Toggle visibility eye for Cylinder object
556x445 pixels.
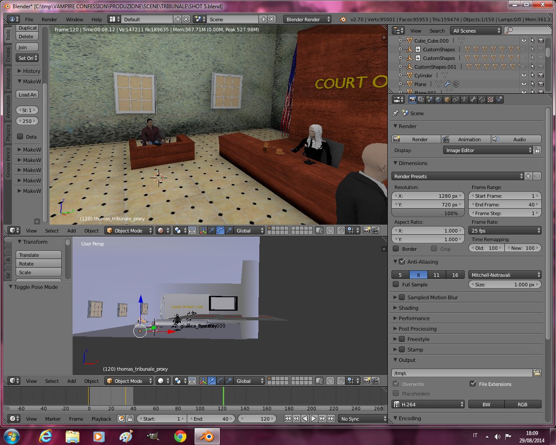[524, 75]
